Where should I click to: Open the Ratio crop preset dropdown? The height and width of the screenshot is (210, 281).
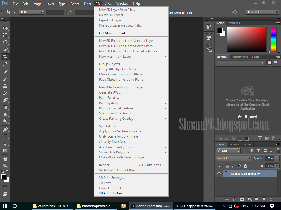coord(32,12)
